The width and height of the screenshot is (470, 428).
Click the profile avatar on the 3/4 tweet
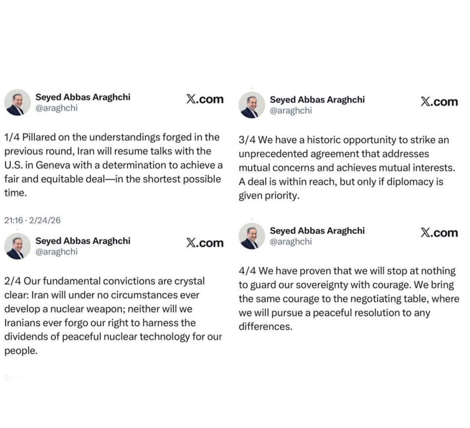coord(252,105)
